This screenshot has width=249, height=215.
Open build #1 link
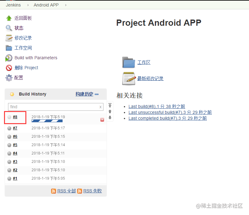[15, 178]
